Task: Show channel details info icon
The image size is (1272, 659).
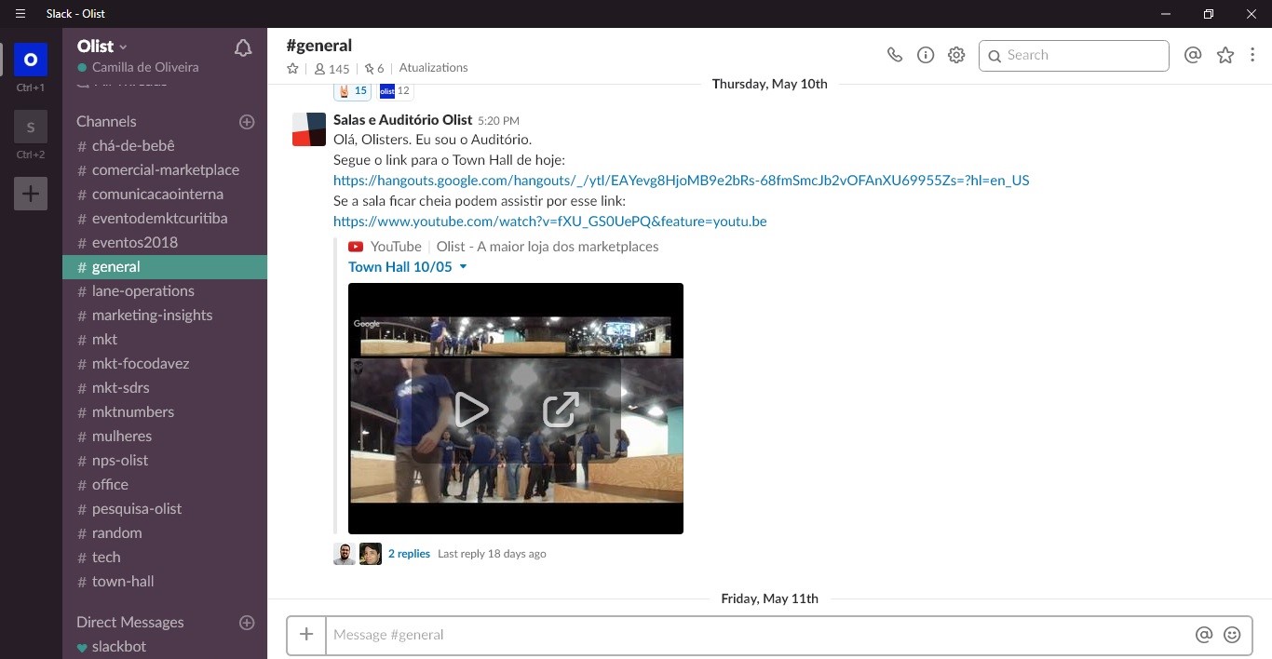Action: pos(926,55)
